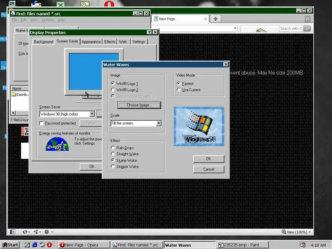Open a new tab with the plus button

click(215, 19)
